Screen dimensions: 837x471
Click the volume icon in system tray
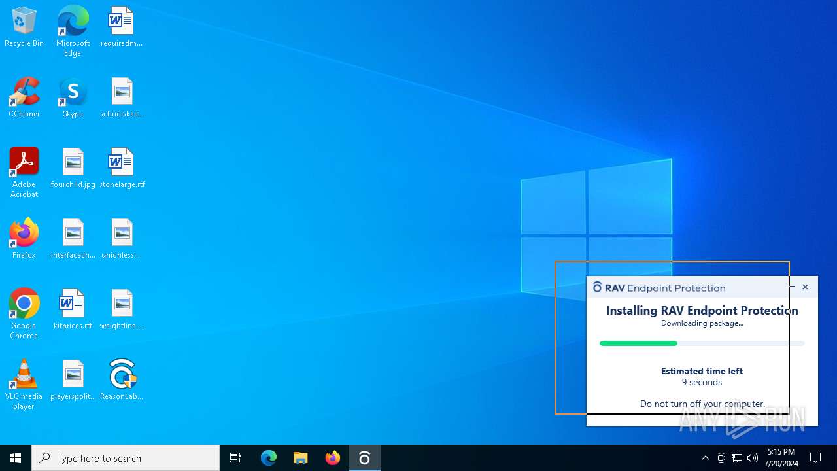click(753, 458)
